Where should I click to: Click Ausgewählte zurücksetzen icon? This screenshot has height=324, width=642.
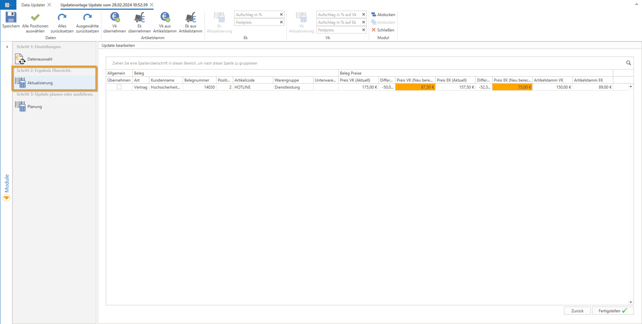click(87, 18)
